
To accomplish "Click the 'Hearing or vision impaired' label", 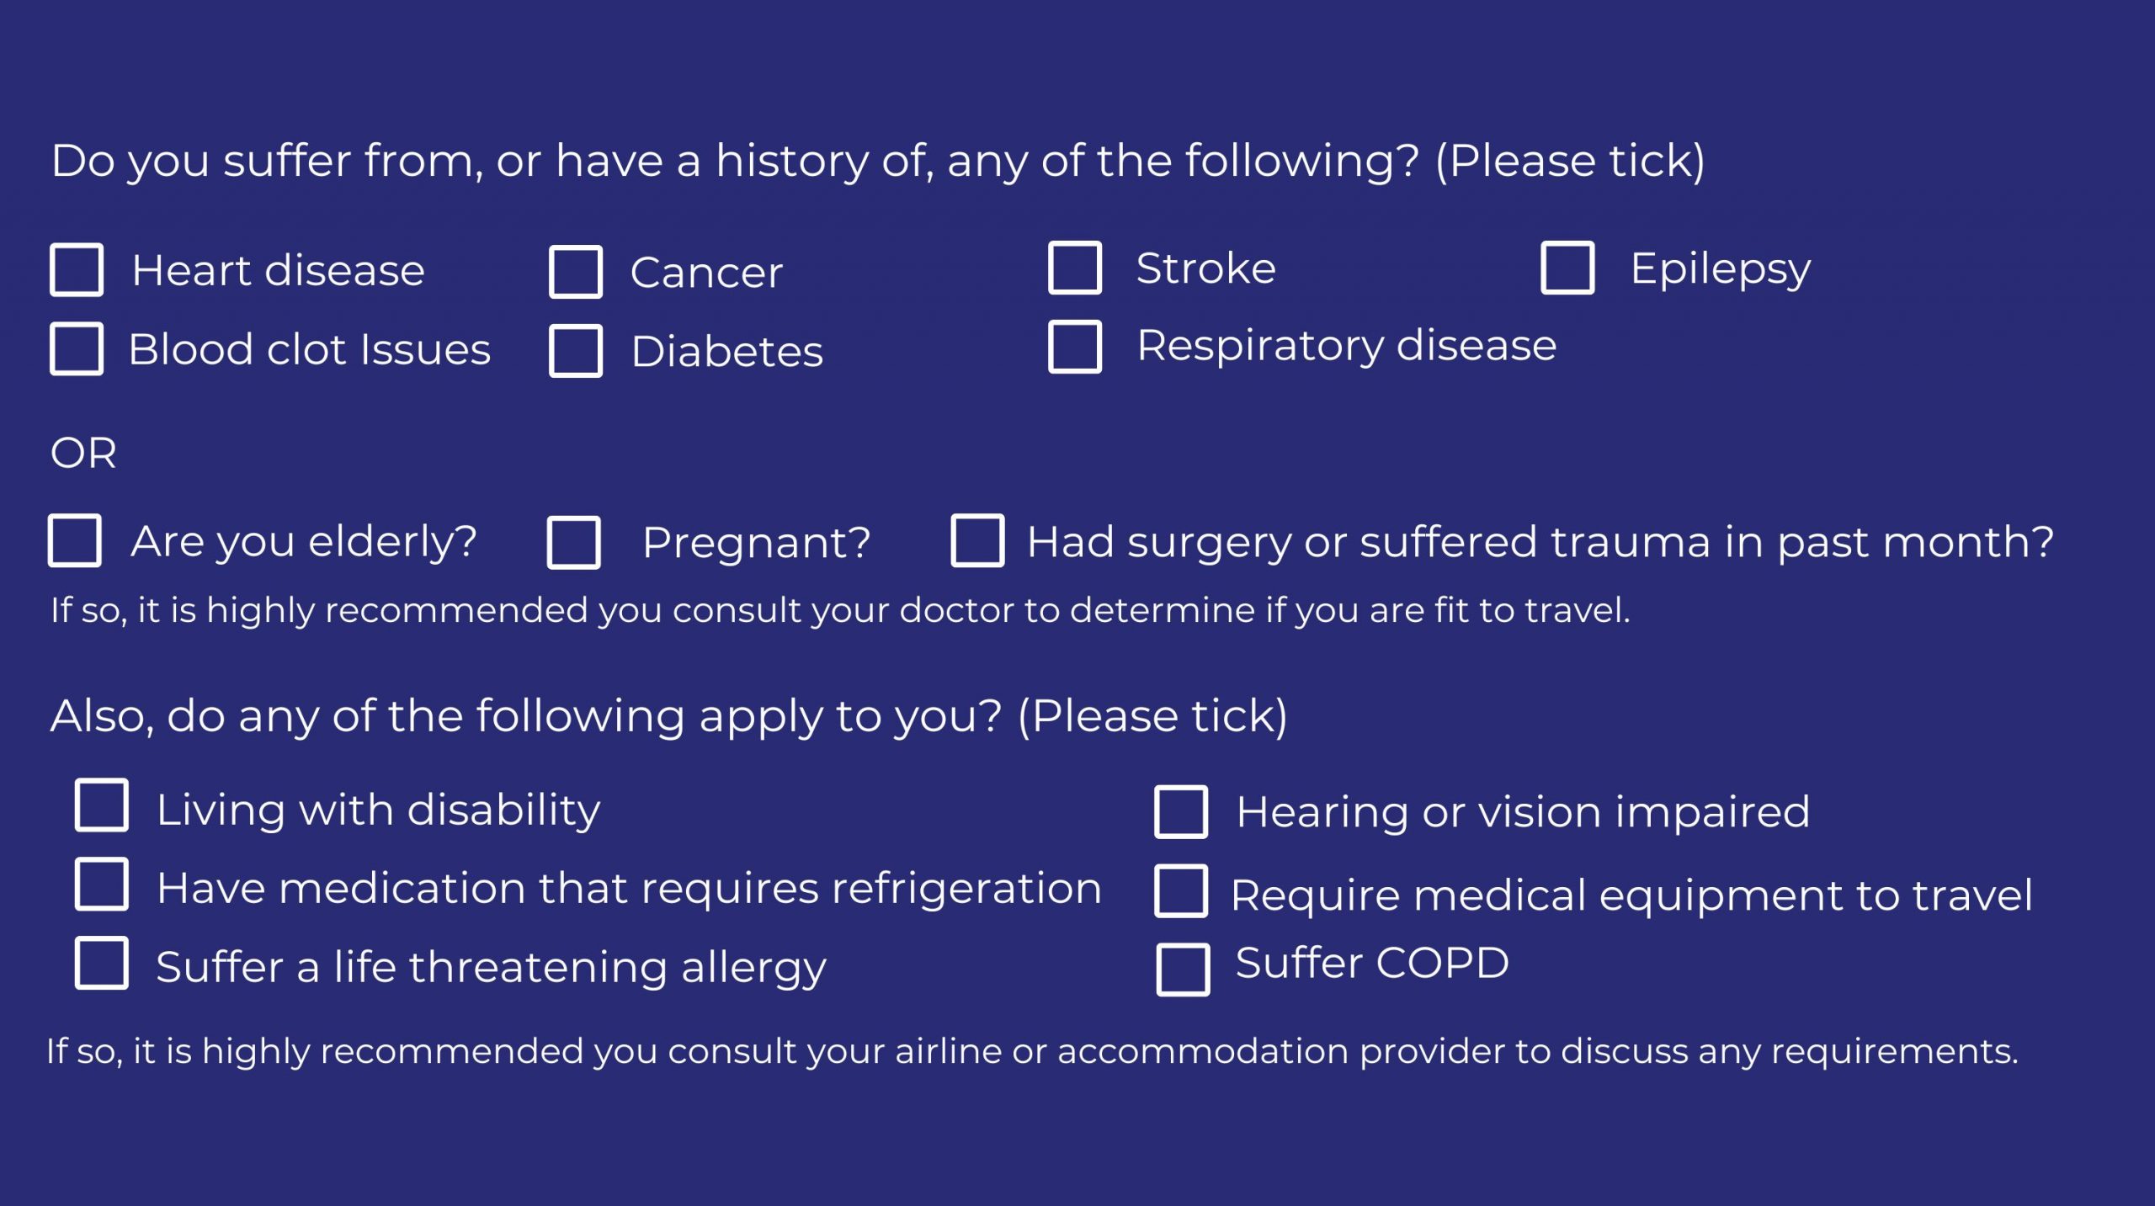I will 1522,811.
